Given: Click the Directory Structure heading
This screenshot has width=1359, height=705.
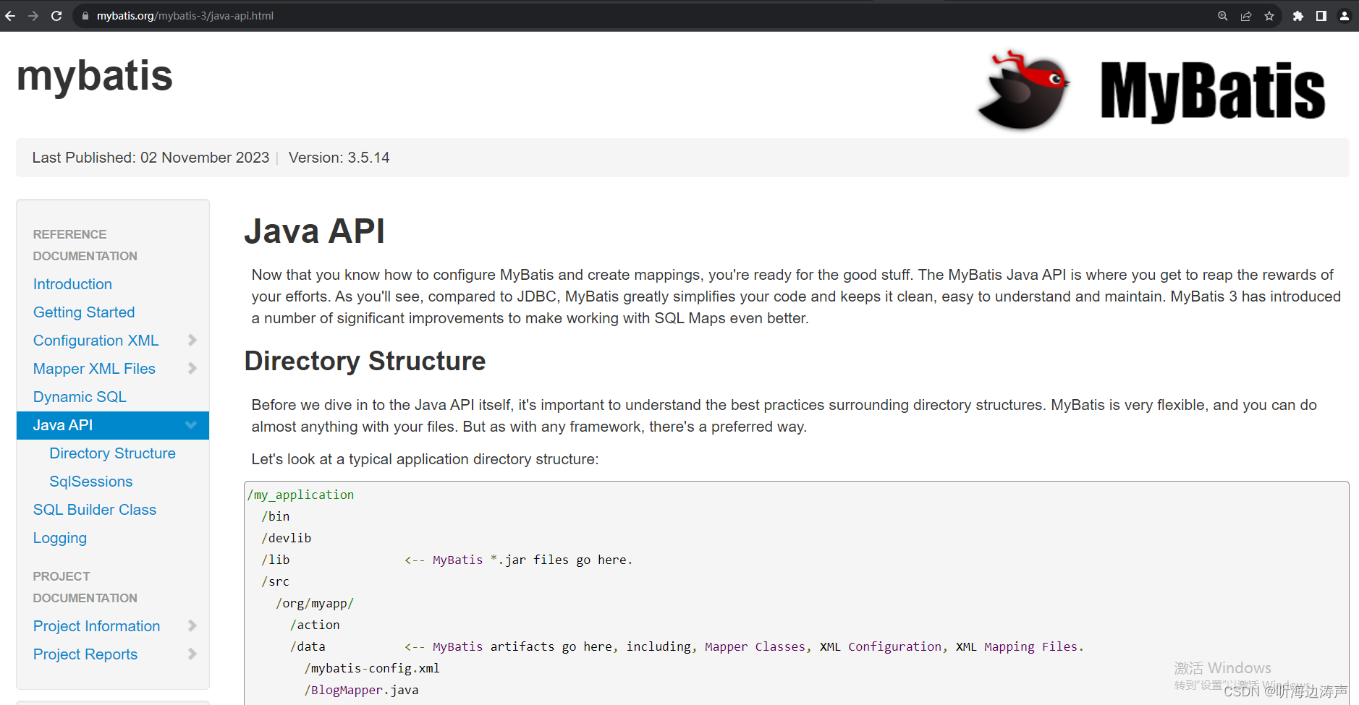Looking at the screenshot, I should point(365,361).
